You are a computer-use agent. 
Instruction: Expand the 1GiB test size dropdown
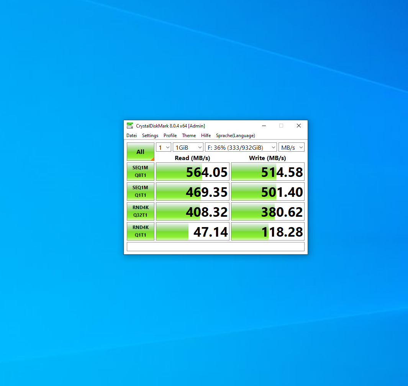188,147
